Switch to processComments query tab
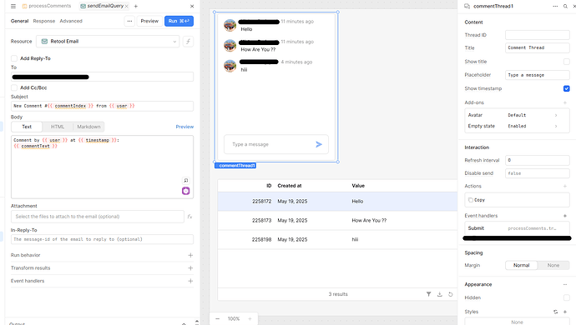 click(47, 6)
